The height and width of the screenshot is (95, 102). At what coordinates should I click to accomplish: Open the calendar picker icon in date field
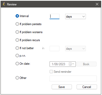[x=70, y=64]
